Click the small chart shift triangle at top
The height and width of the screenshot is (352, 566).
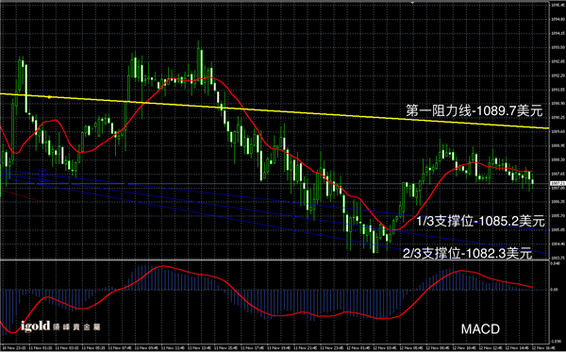pos(412,2)
